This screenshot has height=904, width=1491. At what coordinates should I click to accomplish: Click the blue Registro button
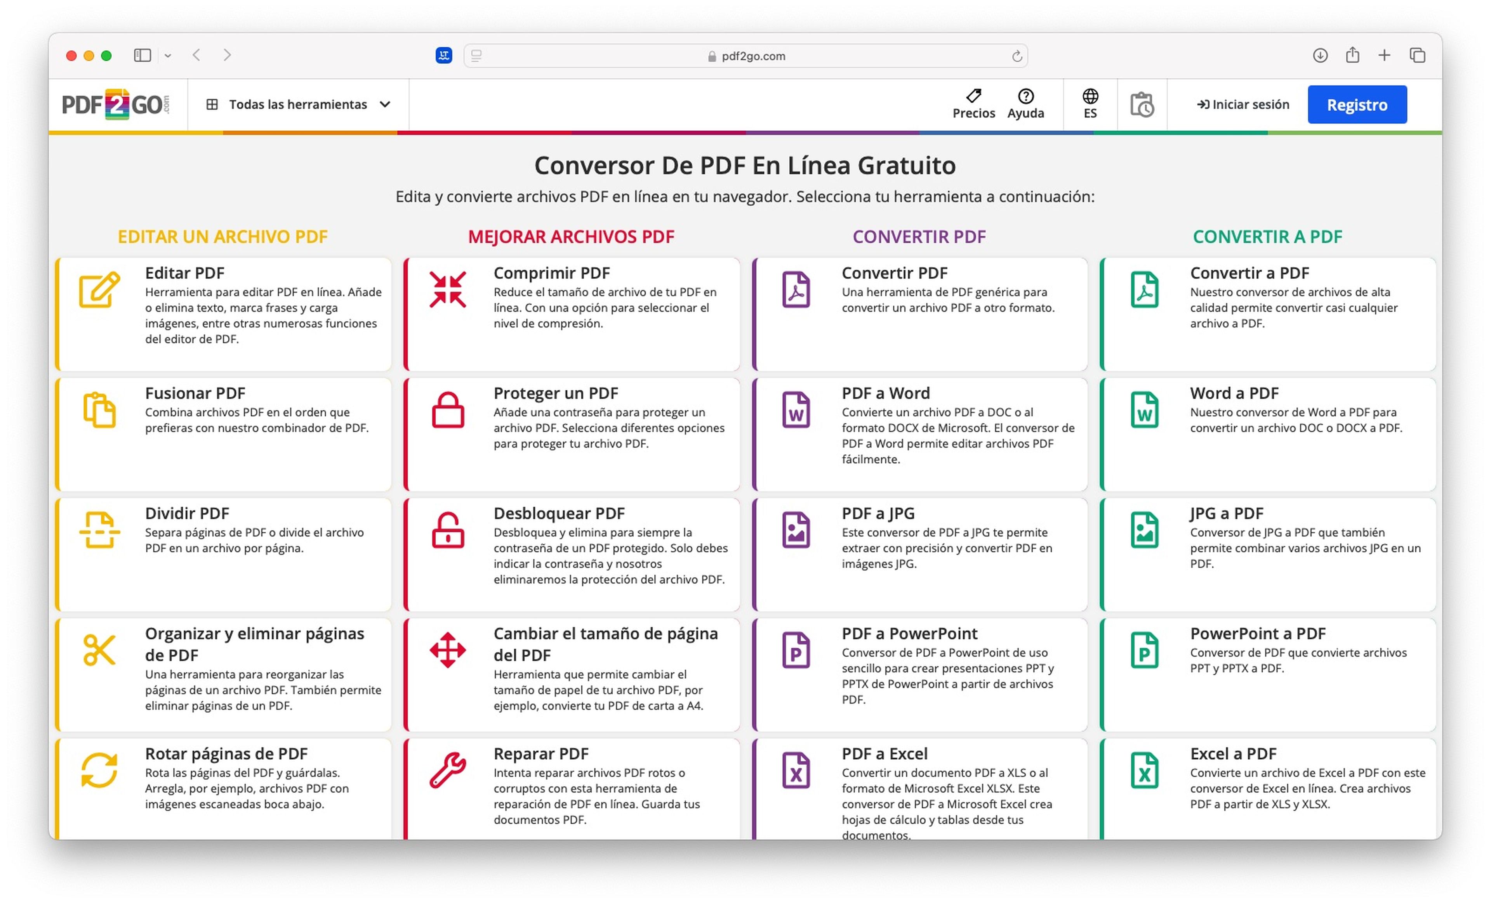pyautogui.click(x=1357, y=105)
